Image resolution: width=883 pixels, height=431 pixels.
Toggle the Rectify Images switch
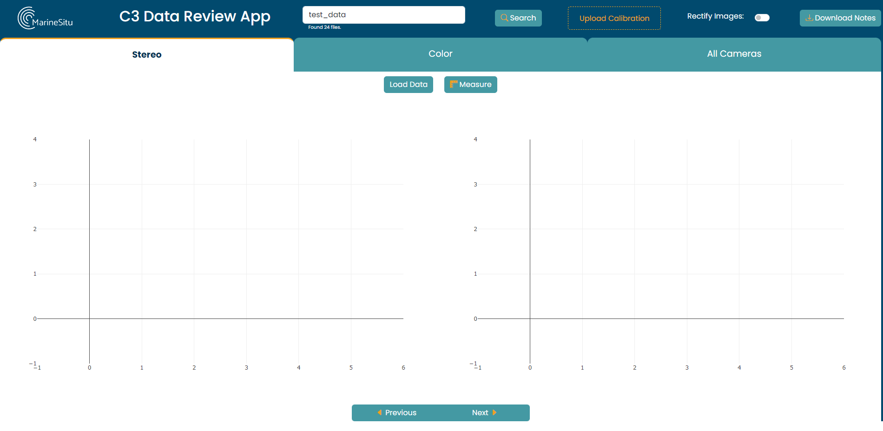point(762,18)
